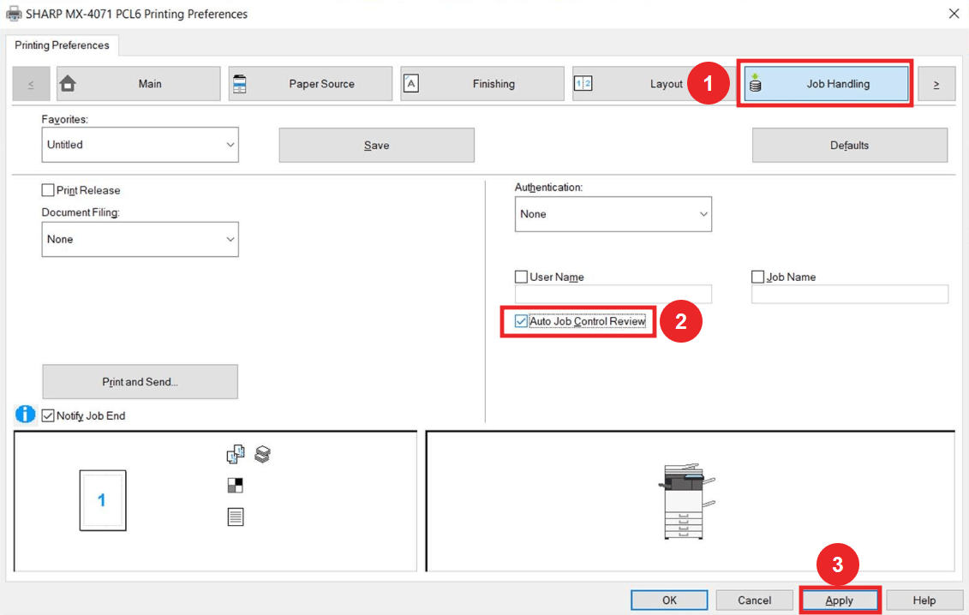Apply the current print settings
969x615 pixels.
839,600
